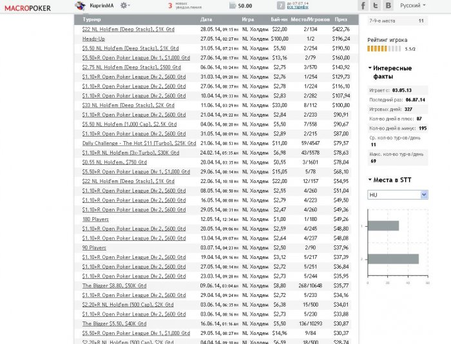Sort table by Место/Игроков column
This screenshot has width=451, height=344.
[x=310, y=19]
